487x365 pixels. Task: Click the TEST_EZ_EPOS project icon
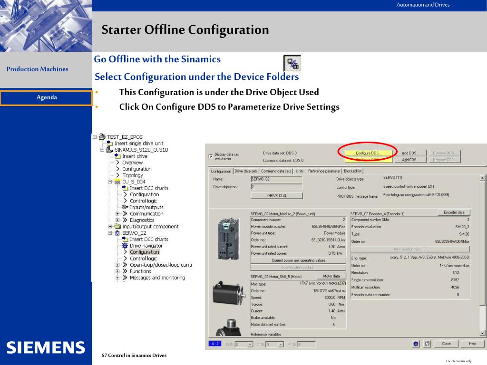coord(102,136)
